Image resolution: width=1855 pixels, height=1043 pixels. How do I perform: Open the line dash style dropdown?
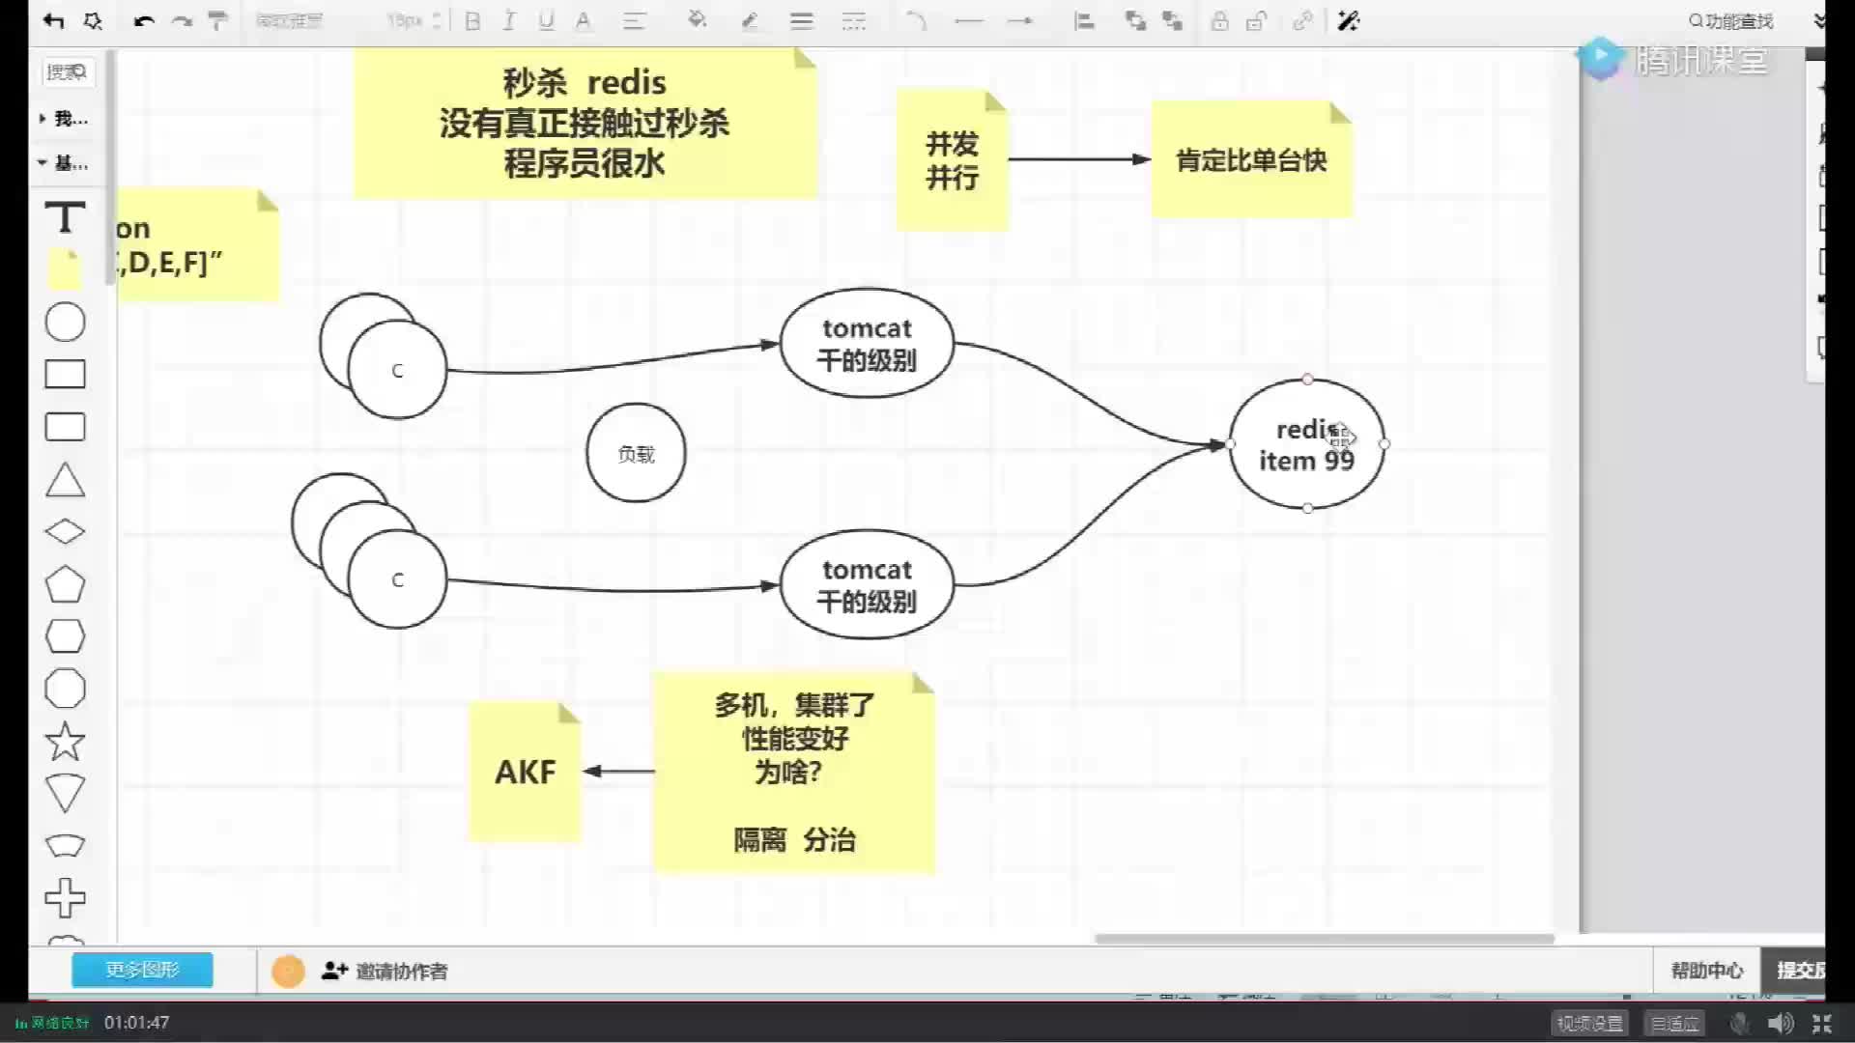pyautogui.click(x=854, y=21)
